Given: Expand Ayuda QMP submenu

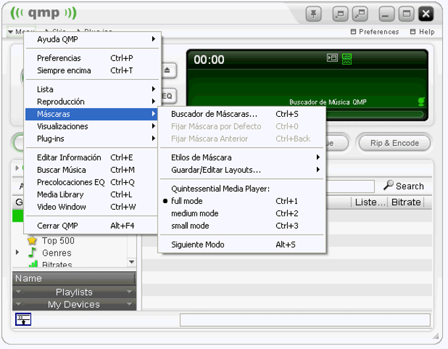Looking at the screenshot, I should point(92,39).
